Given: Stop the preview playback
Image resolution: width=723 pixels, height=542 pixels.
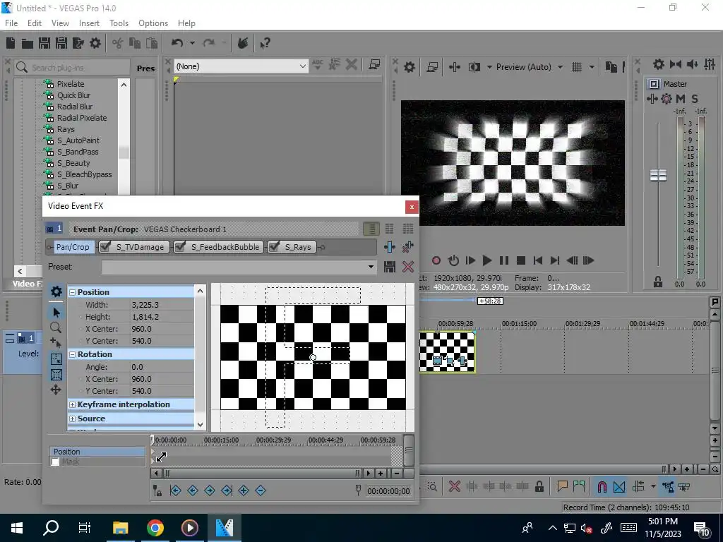Looking at the screenshot, I should [x=521, y=260].
